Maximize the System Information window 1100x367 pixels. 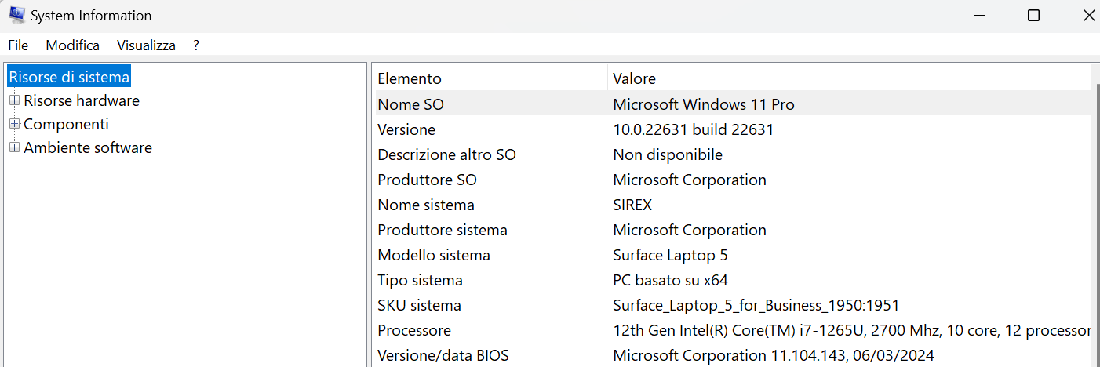[x=1033, y=15]
